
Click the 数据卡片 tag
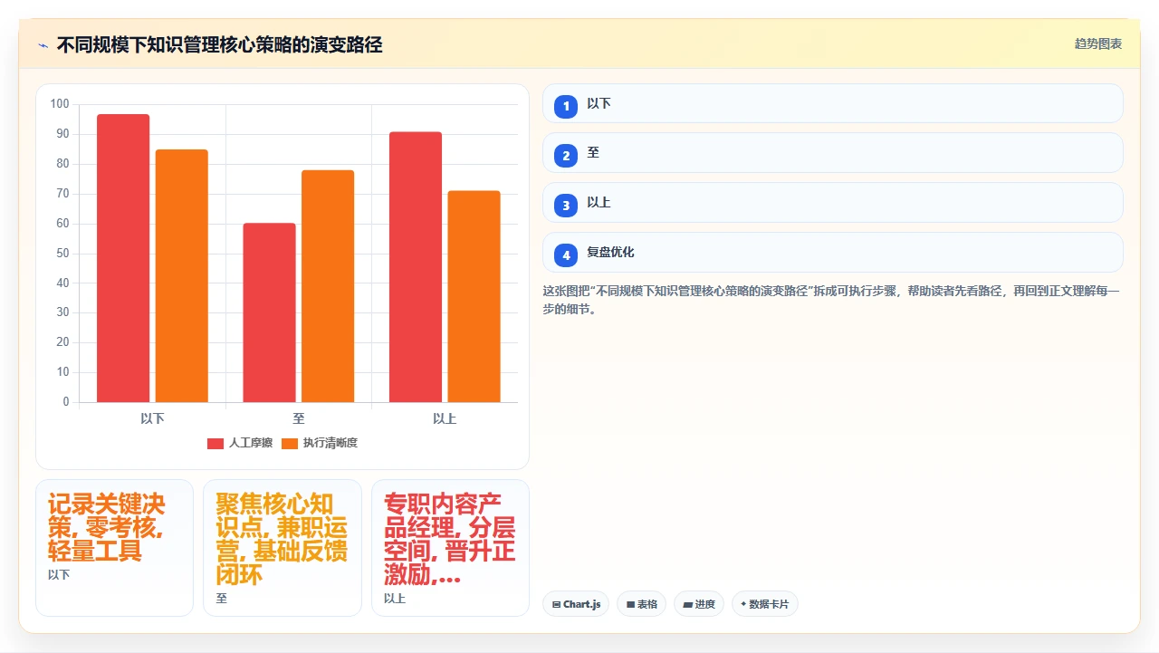tap(764, 604)
